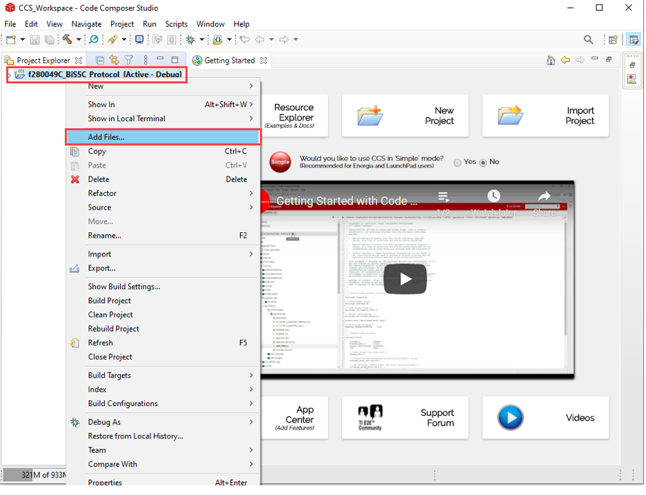Click the Build hammer icon in toolbar
This screenshot has width=646, height=495.
(x=68, y=40)
